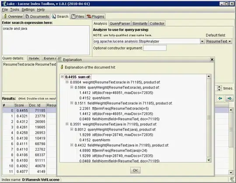The image size is (236, 183).
Task: Open the File menu
Action: point(5,10)
